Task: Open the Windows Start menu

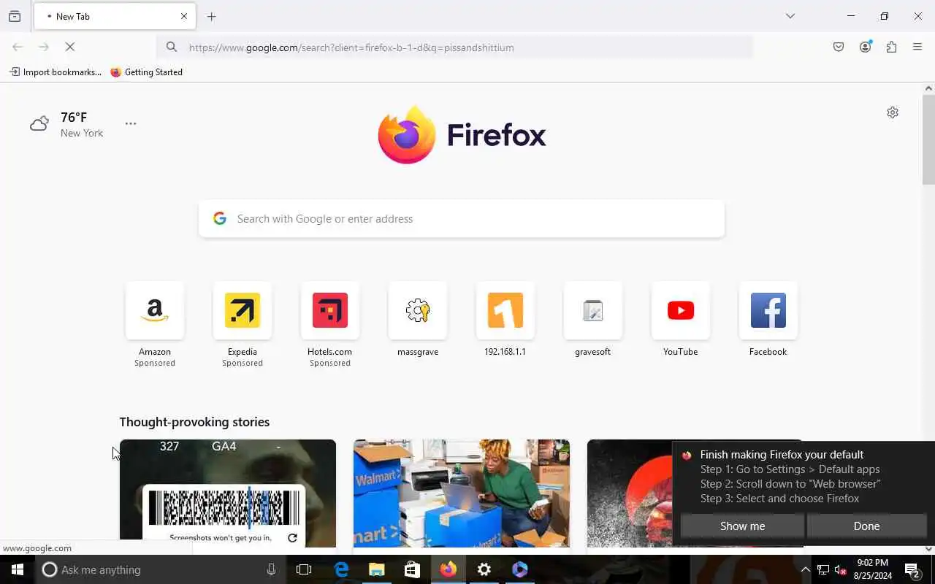Action: click(18, 569)
